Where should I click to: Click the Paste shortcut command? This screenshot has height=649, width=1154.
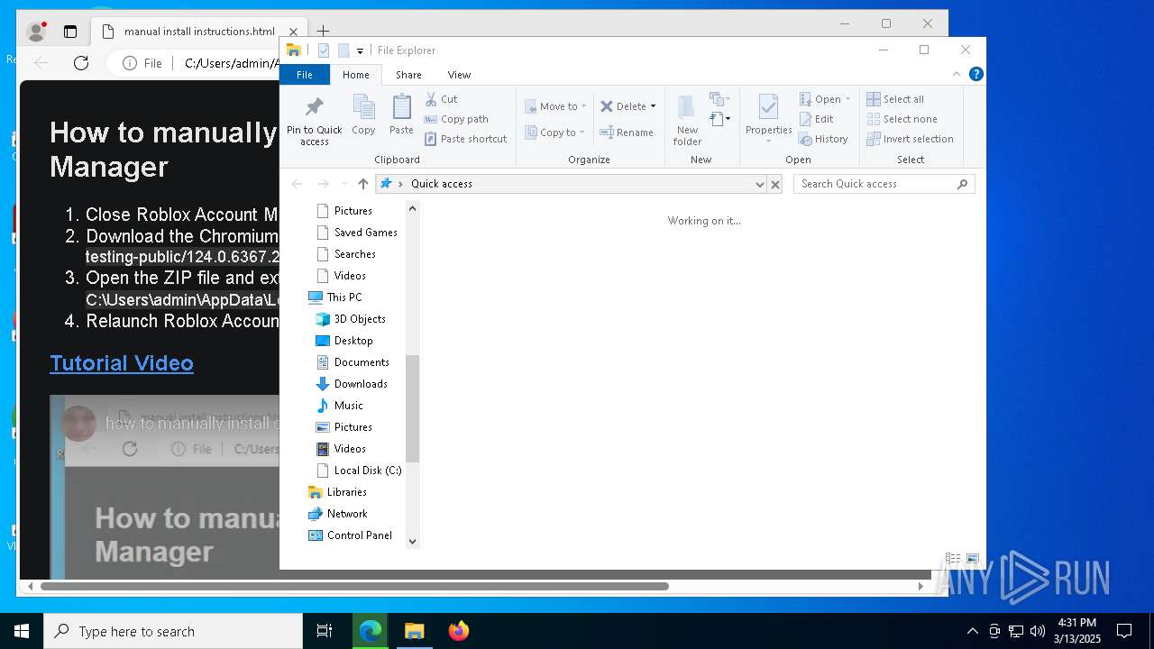point(466,139)
